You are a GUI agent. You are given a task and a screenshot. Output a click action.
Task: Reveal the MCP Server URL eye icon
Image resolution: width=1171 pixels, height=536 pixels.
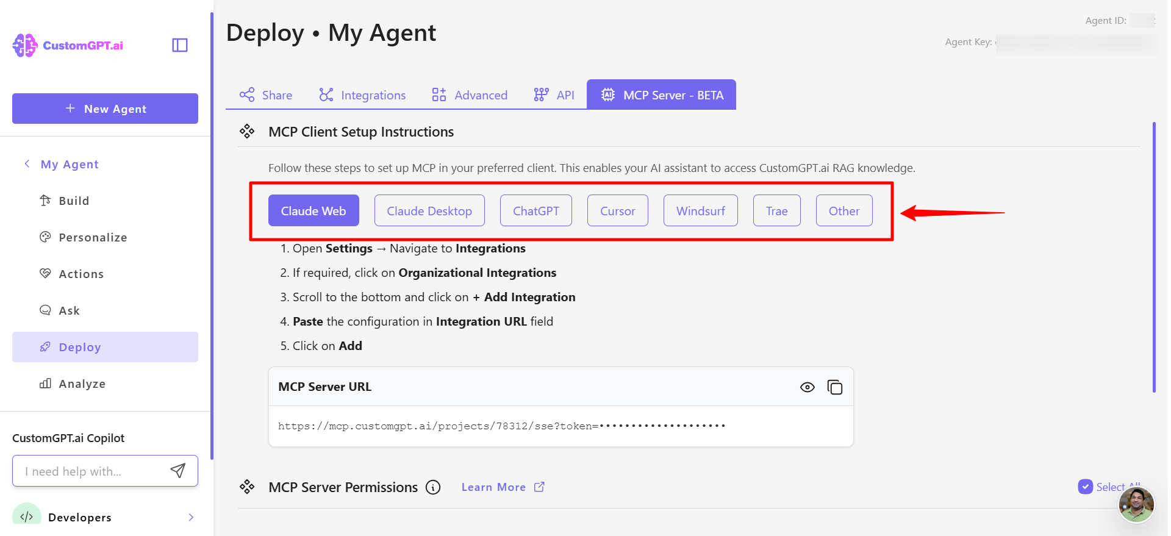[x=808, y=387]
